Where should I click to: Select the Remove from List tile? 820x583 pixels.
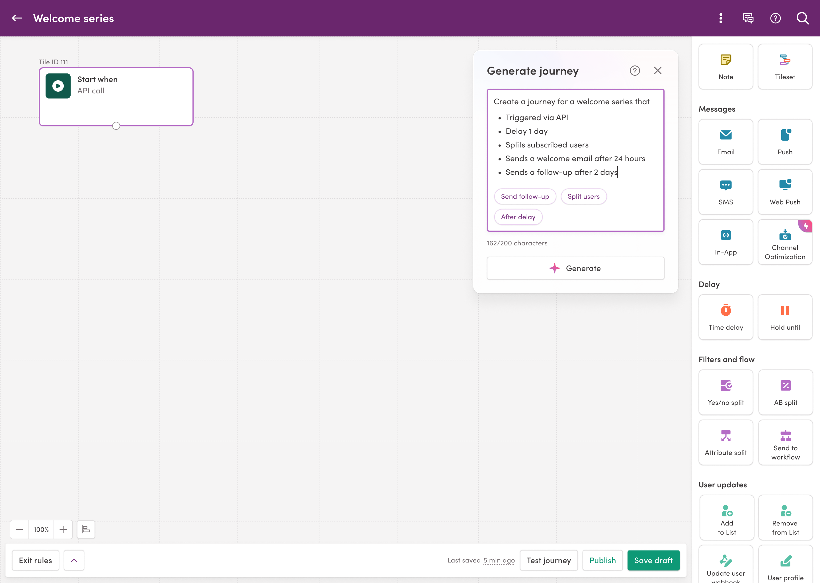pyautogui.click(x=786, y=518)
